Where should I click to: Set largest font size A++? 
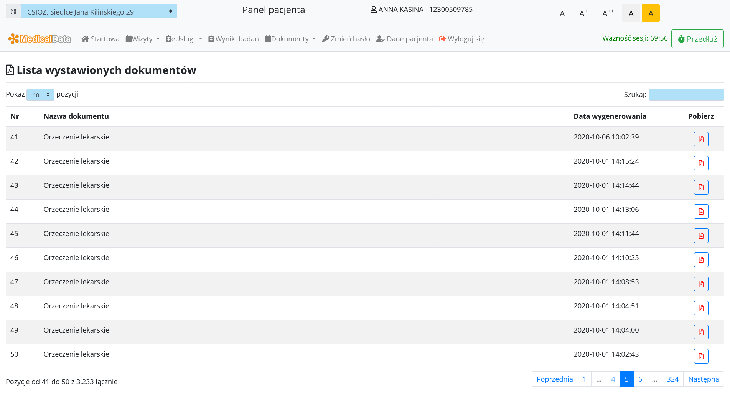pyautogui.click(x=608, y=13)
